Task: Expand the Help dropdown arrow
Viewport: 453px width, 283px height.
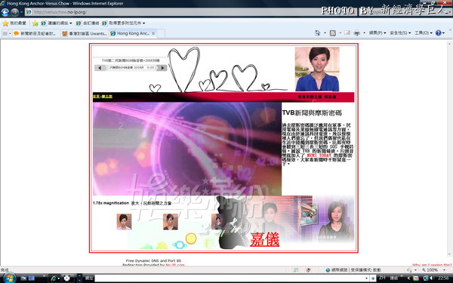Action: coord(444,33)
